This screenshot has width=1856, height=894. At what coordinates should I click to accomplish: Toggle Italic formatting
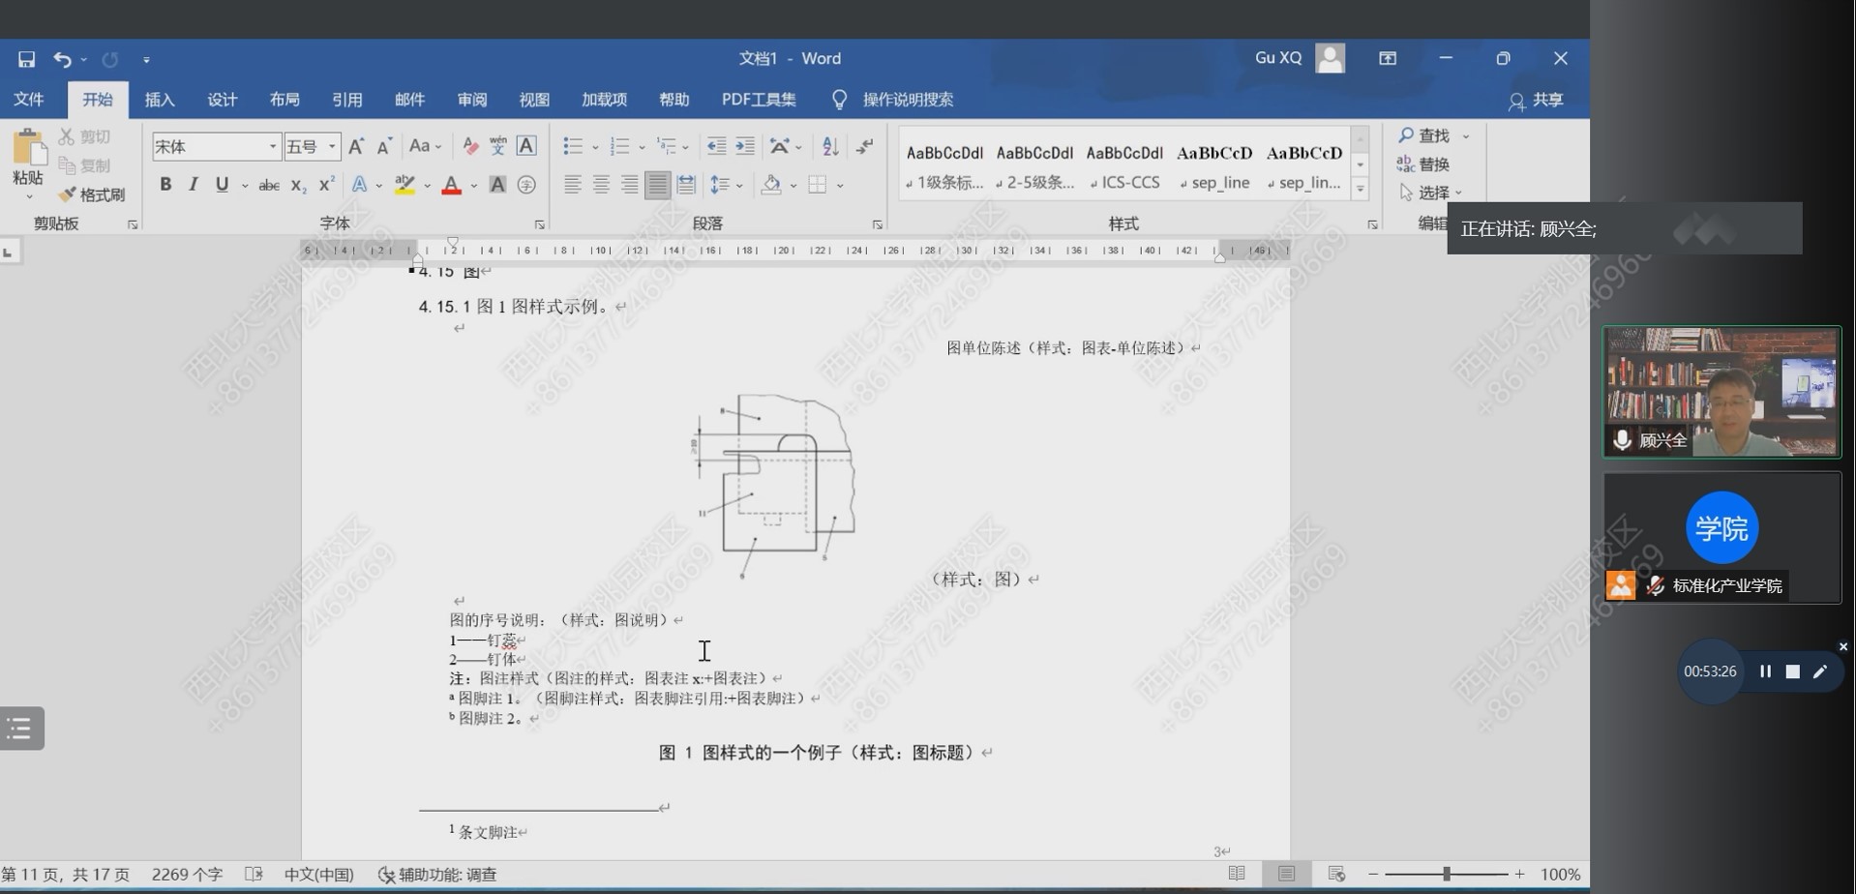click(x=194, y=185)
